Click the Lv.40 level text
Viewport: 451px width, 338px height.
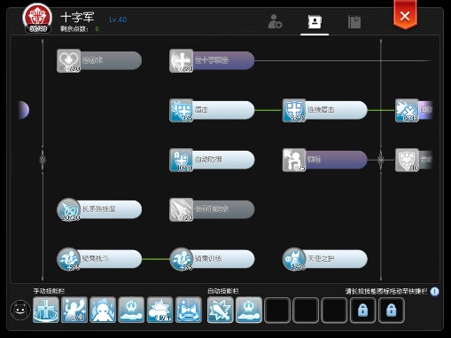(118, 20)
